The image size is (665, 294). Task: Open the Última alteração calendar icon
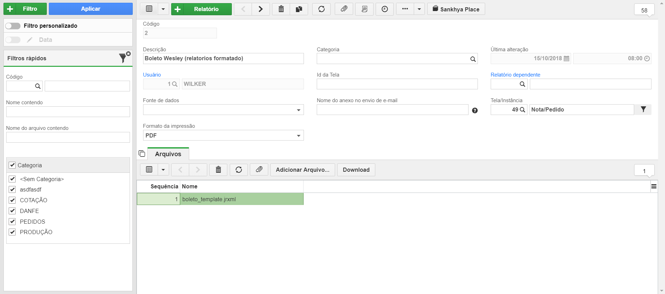point(567,59)
